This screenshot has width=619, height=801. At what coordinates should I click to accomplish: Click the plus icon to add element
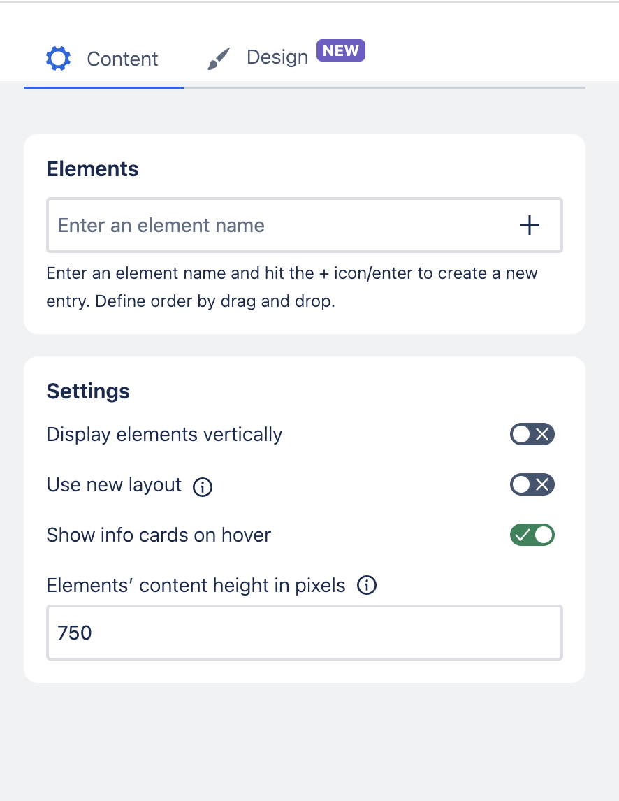click(x=530, y=225)
